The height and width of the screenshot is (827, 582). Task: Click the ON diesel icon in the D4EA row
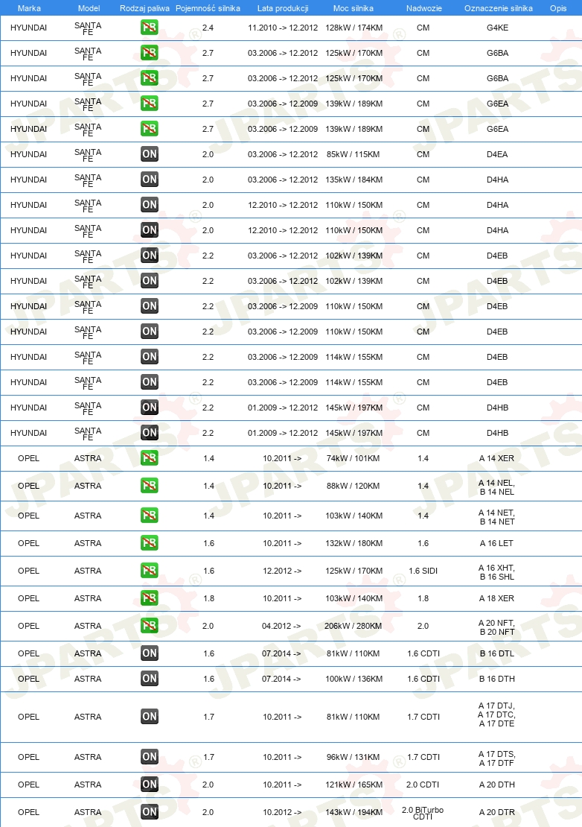pos(150,154)
